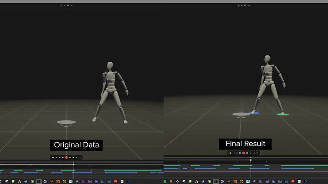Screen dimensions: 328x184
Task: Toggle loop icon in Final Result playback bar
Action: pos(257,153)
